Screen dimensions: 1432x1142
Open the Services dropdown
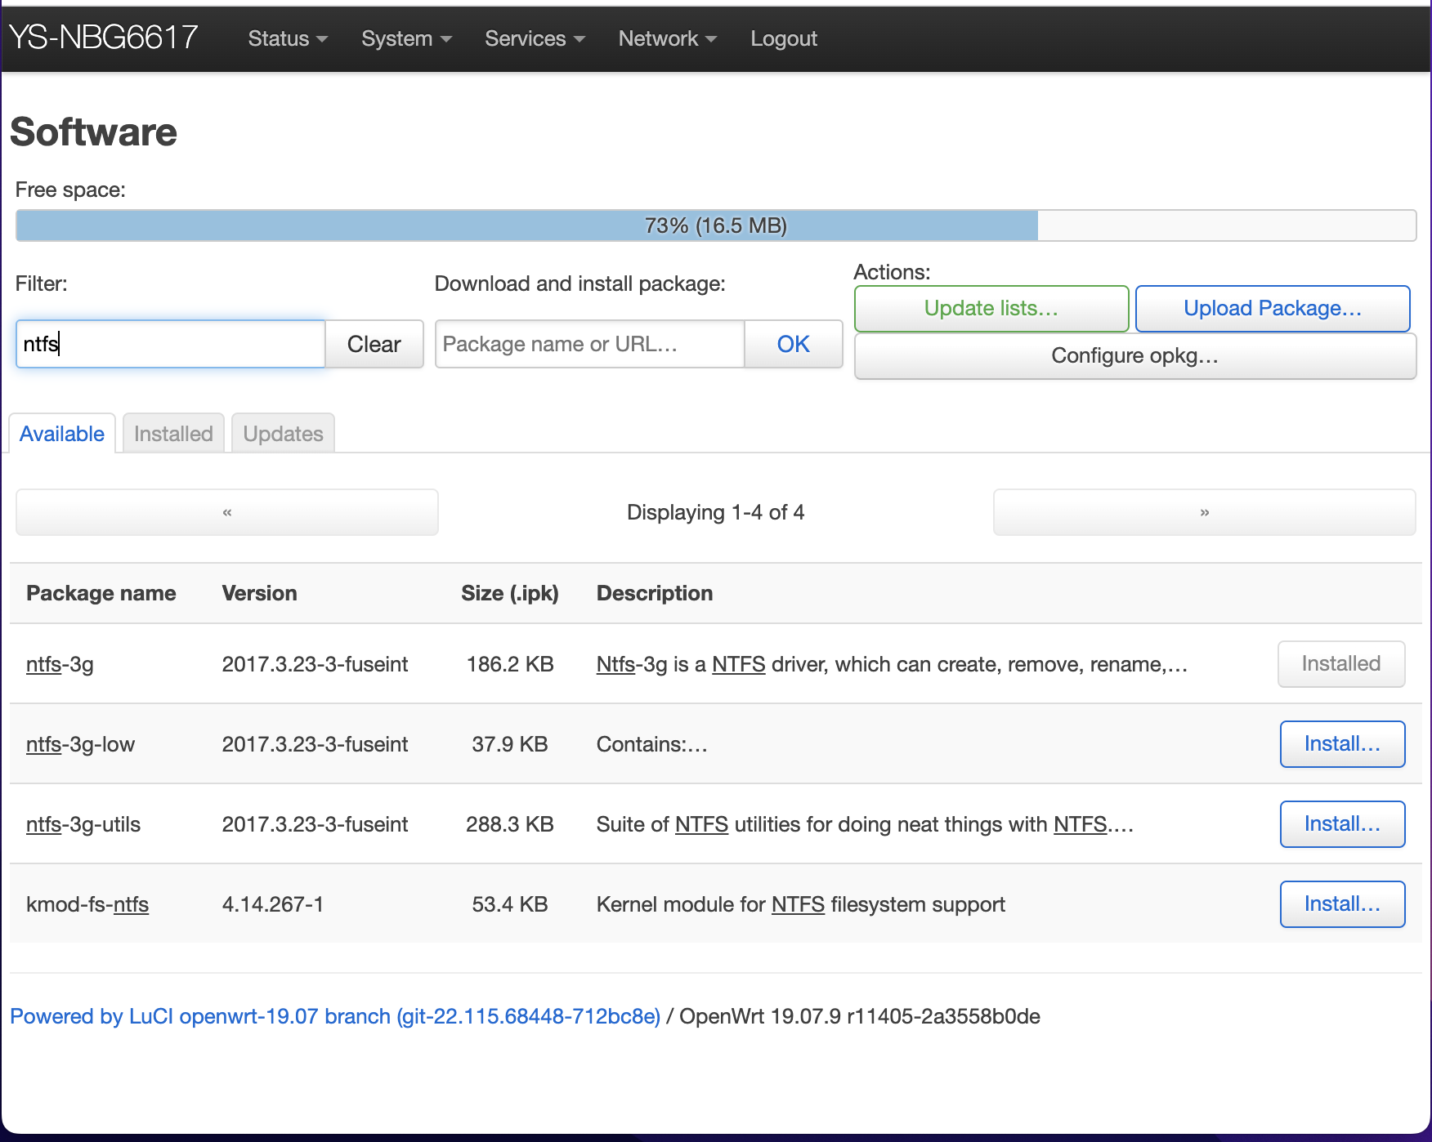point(534,38)
